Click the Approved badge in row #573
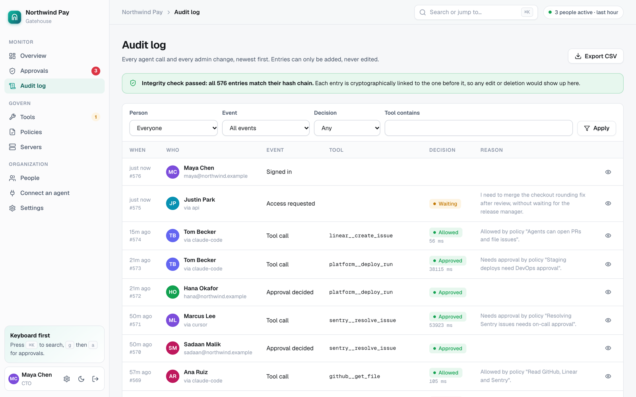636x397 pixels. (448, 261)
